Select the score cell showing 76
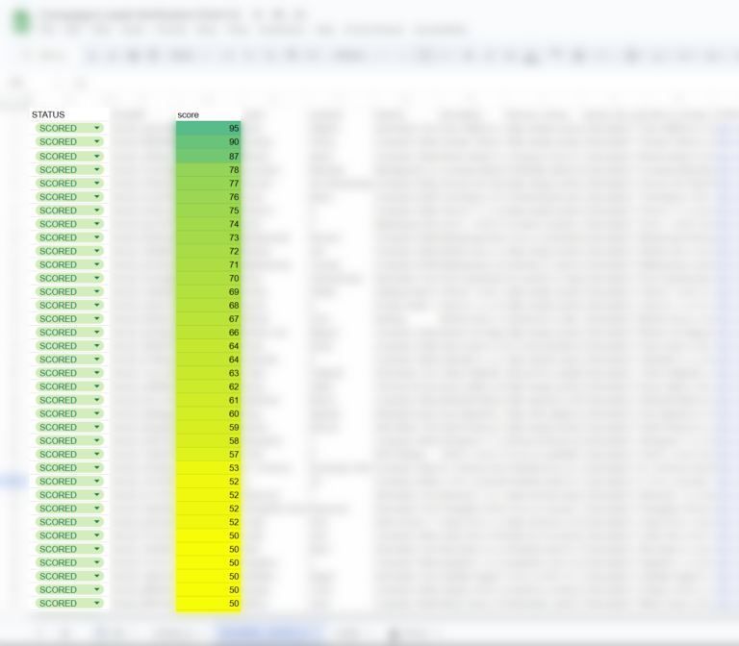This screenshot has width=739, height=646. 208,197
